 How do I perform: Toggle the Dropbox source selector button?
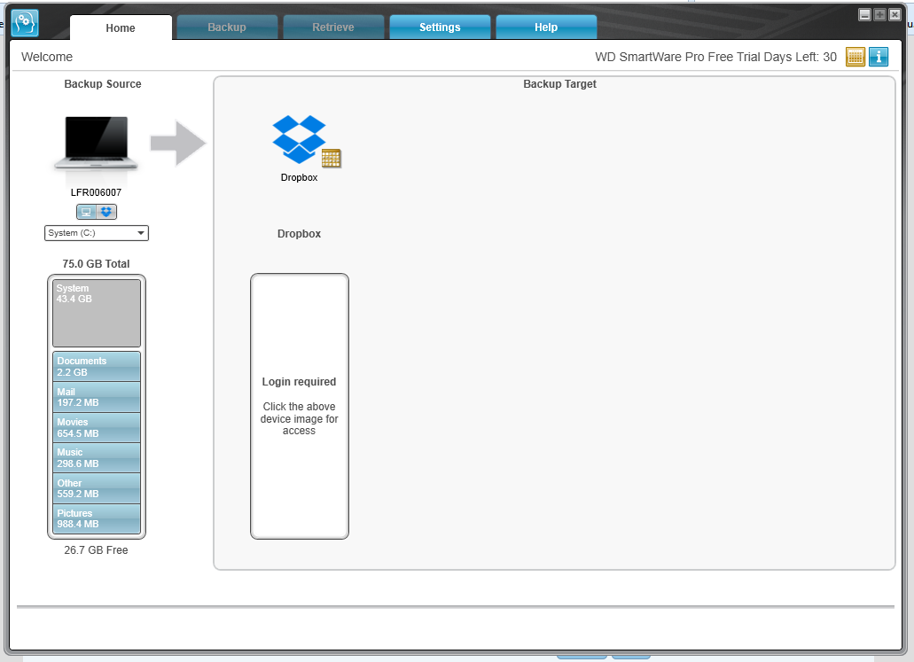[x=106, y=212]
